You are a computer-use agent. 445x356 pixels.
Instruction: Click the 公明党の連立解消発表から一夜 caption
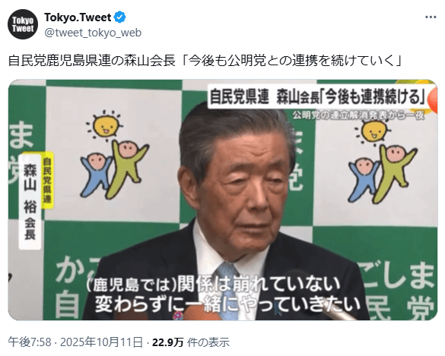pyautogui.click(x=359, y=115)
